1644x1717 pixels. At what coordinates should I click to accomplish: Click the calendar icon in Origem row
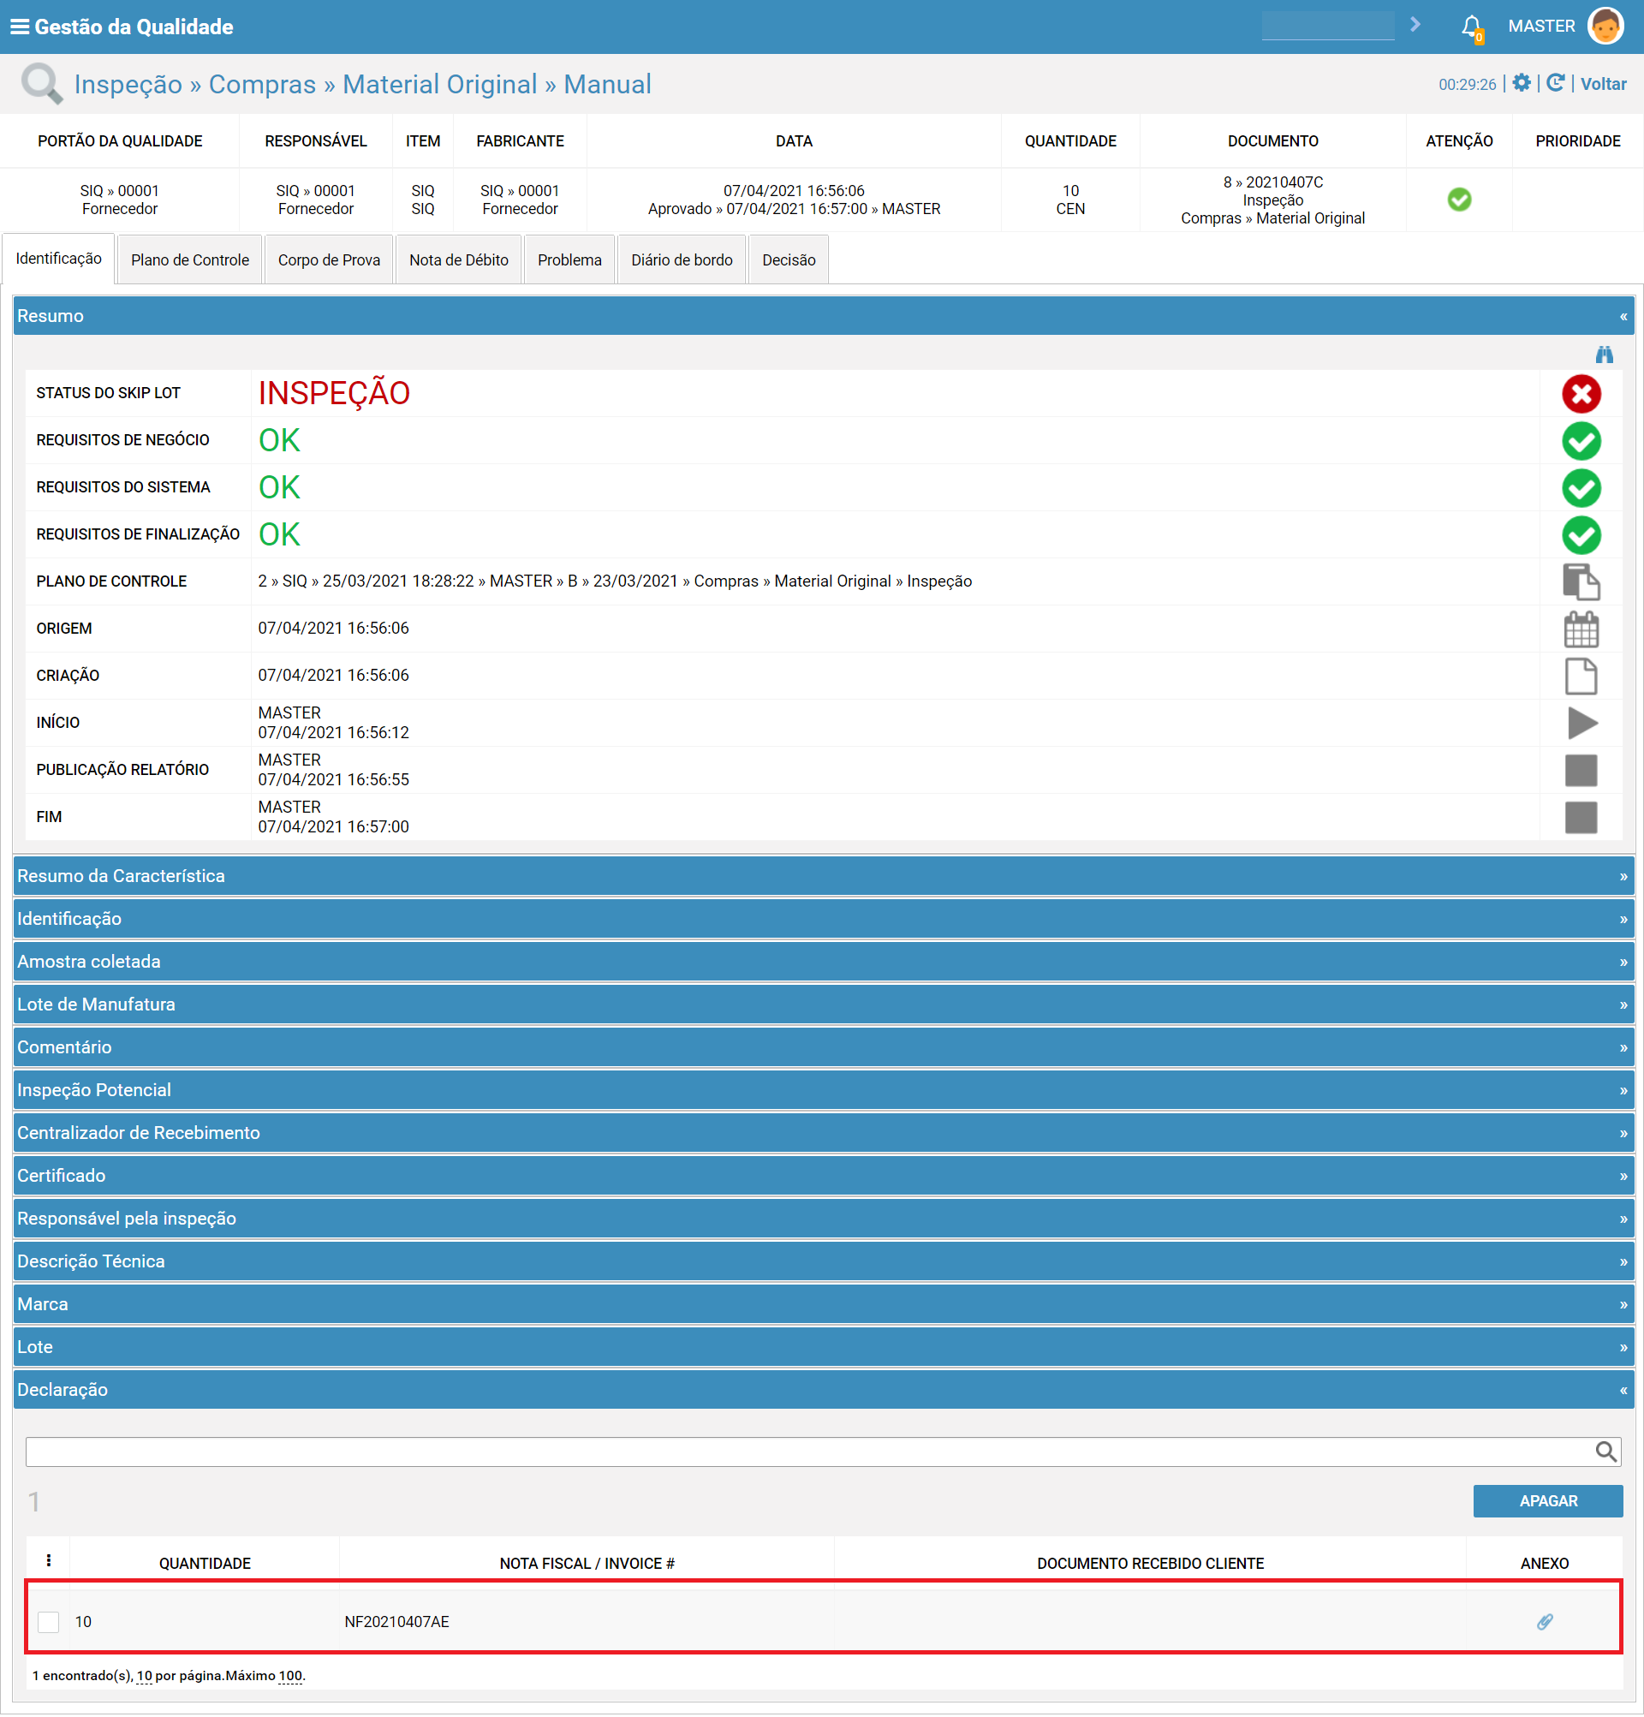(1581, 630)
